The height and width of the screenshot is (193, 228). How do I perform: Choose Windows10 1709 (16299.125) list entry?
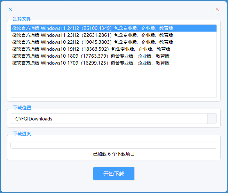pos(91,63)
